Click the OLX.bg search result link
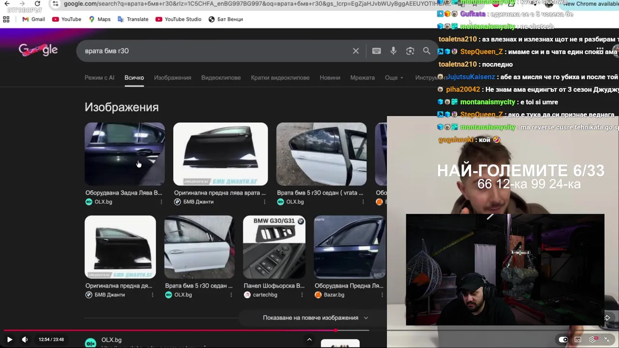Viewport: 619px width, 348px height. (x=111, y=340)
